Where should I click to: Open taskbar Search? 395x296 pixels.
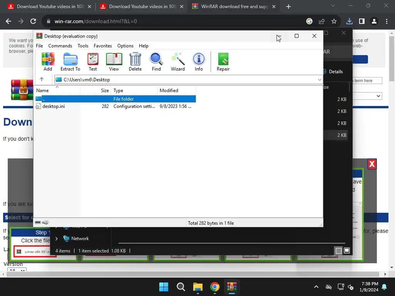coord(181,287)
